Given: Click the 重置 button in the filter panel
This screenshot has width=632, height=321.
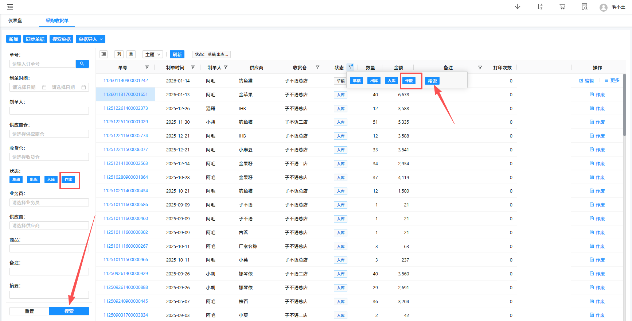Looking at the screenshot, I should (x=29, y=311).
